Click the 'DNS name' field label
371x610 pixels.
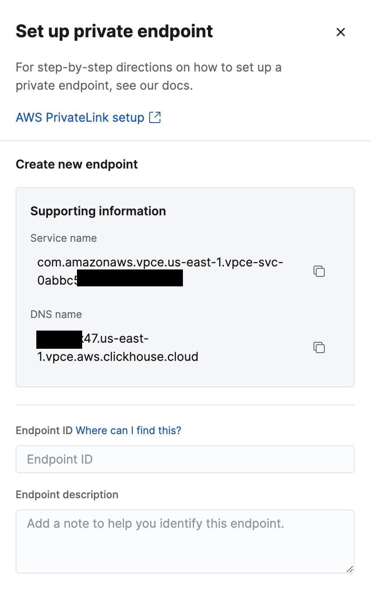(56, 314)
